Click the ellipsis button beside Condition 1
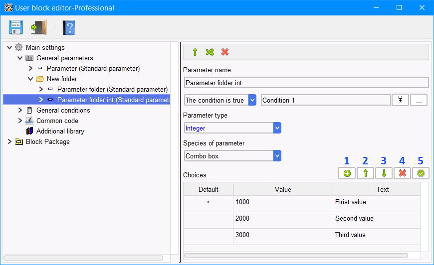Screen dimensions: 434x265 pyautogui.click(x=419, y=100)
